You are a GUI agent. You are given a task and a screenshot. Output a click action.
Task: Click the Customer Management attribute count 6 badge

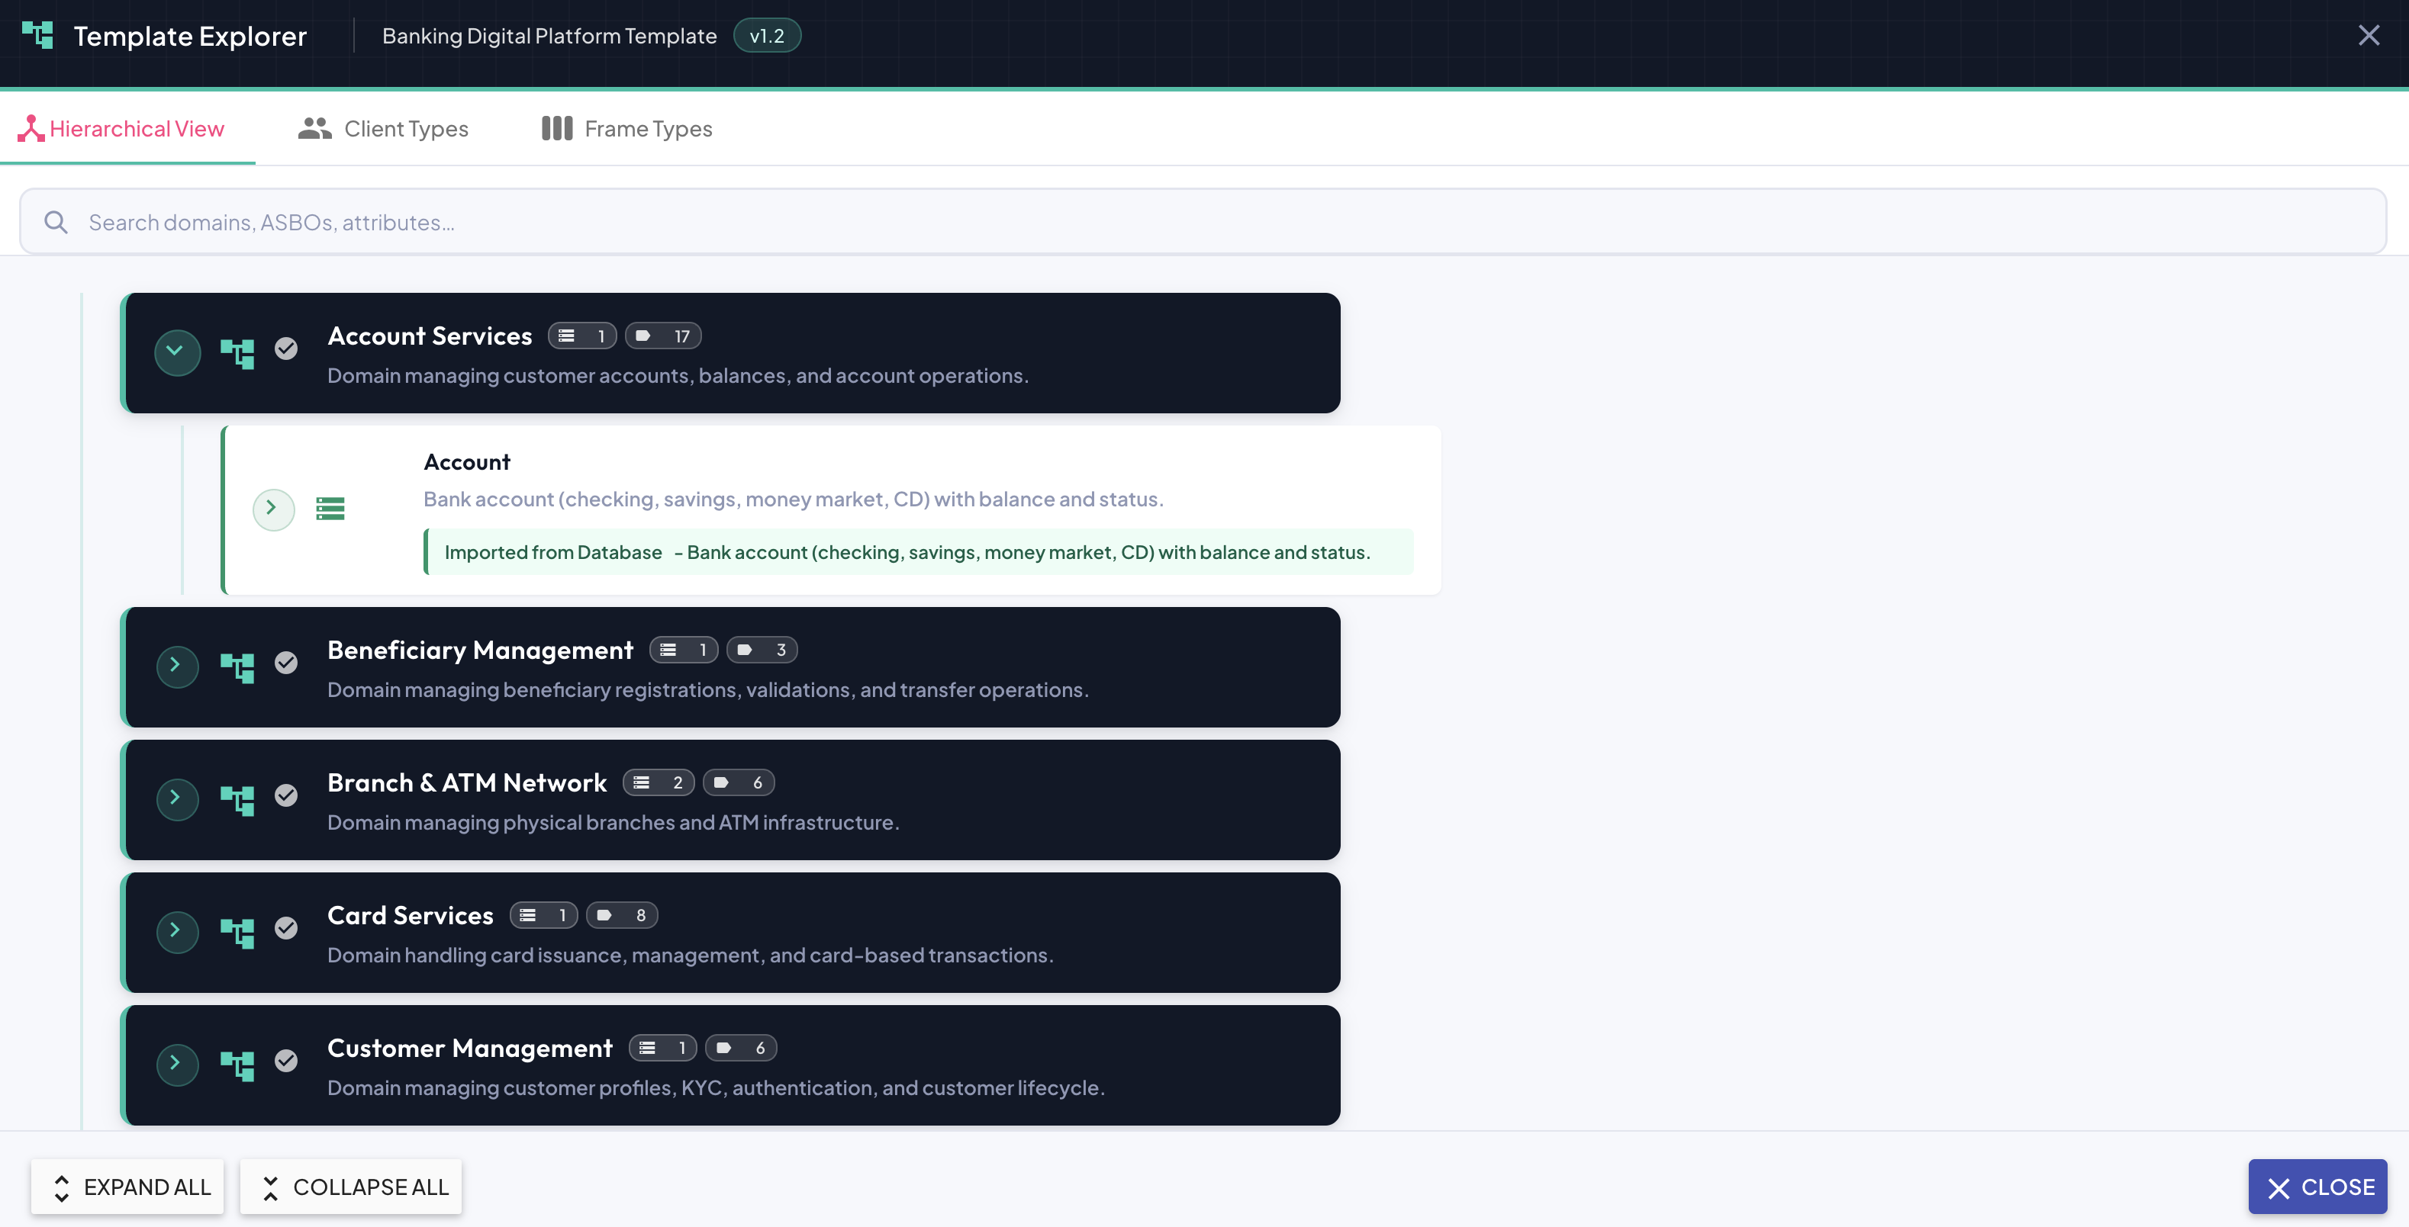pos(742,1049)
